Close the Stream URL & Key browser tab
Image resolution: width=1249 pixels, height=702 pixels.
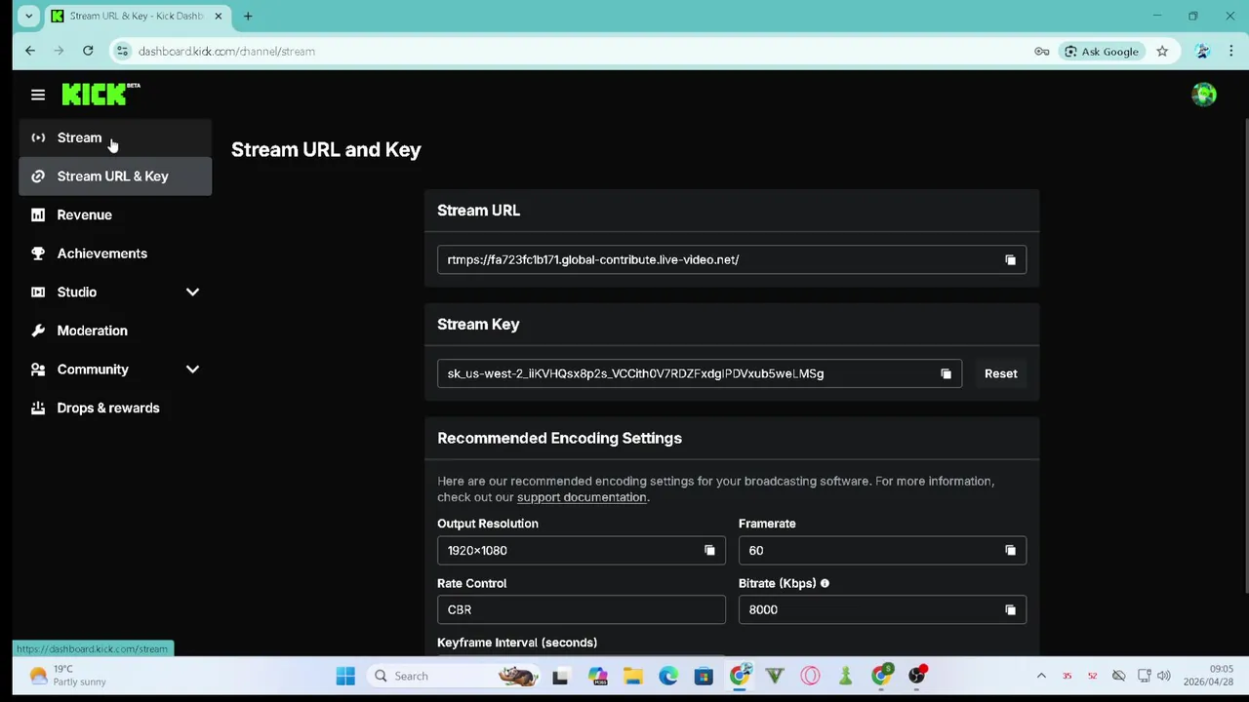coord(219,16)
